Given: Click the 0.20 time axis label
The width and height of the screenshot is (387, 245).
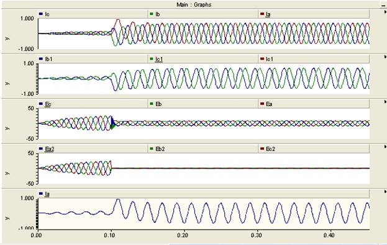Looking at the screenshot, I should tap(183, 235).
